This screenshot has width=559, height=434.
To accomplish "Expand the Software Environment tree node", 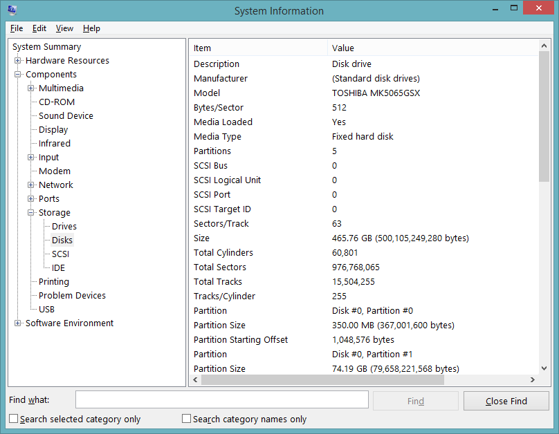I will (x=17, y=323).
